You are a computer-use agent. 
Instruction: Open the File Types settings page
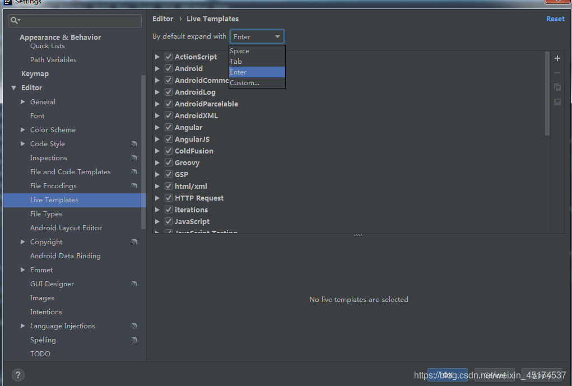click(x=46, y=214)
